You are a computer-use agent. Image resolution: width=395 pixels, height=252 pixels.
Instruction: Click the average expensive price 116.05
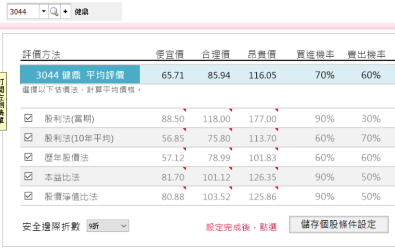tap(263, 75)
